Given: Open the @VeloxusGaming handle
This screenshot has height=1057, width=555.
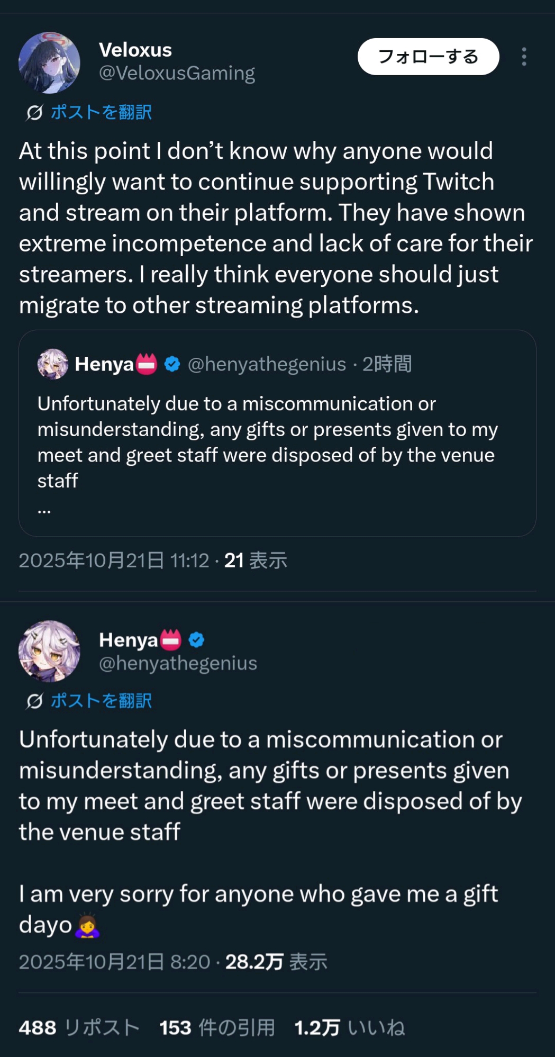Looking at the screenshot, I should (x=177, y=73).
